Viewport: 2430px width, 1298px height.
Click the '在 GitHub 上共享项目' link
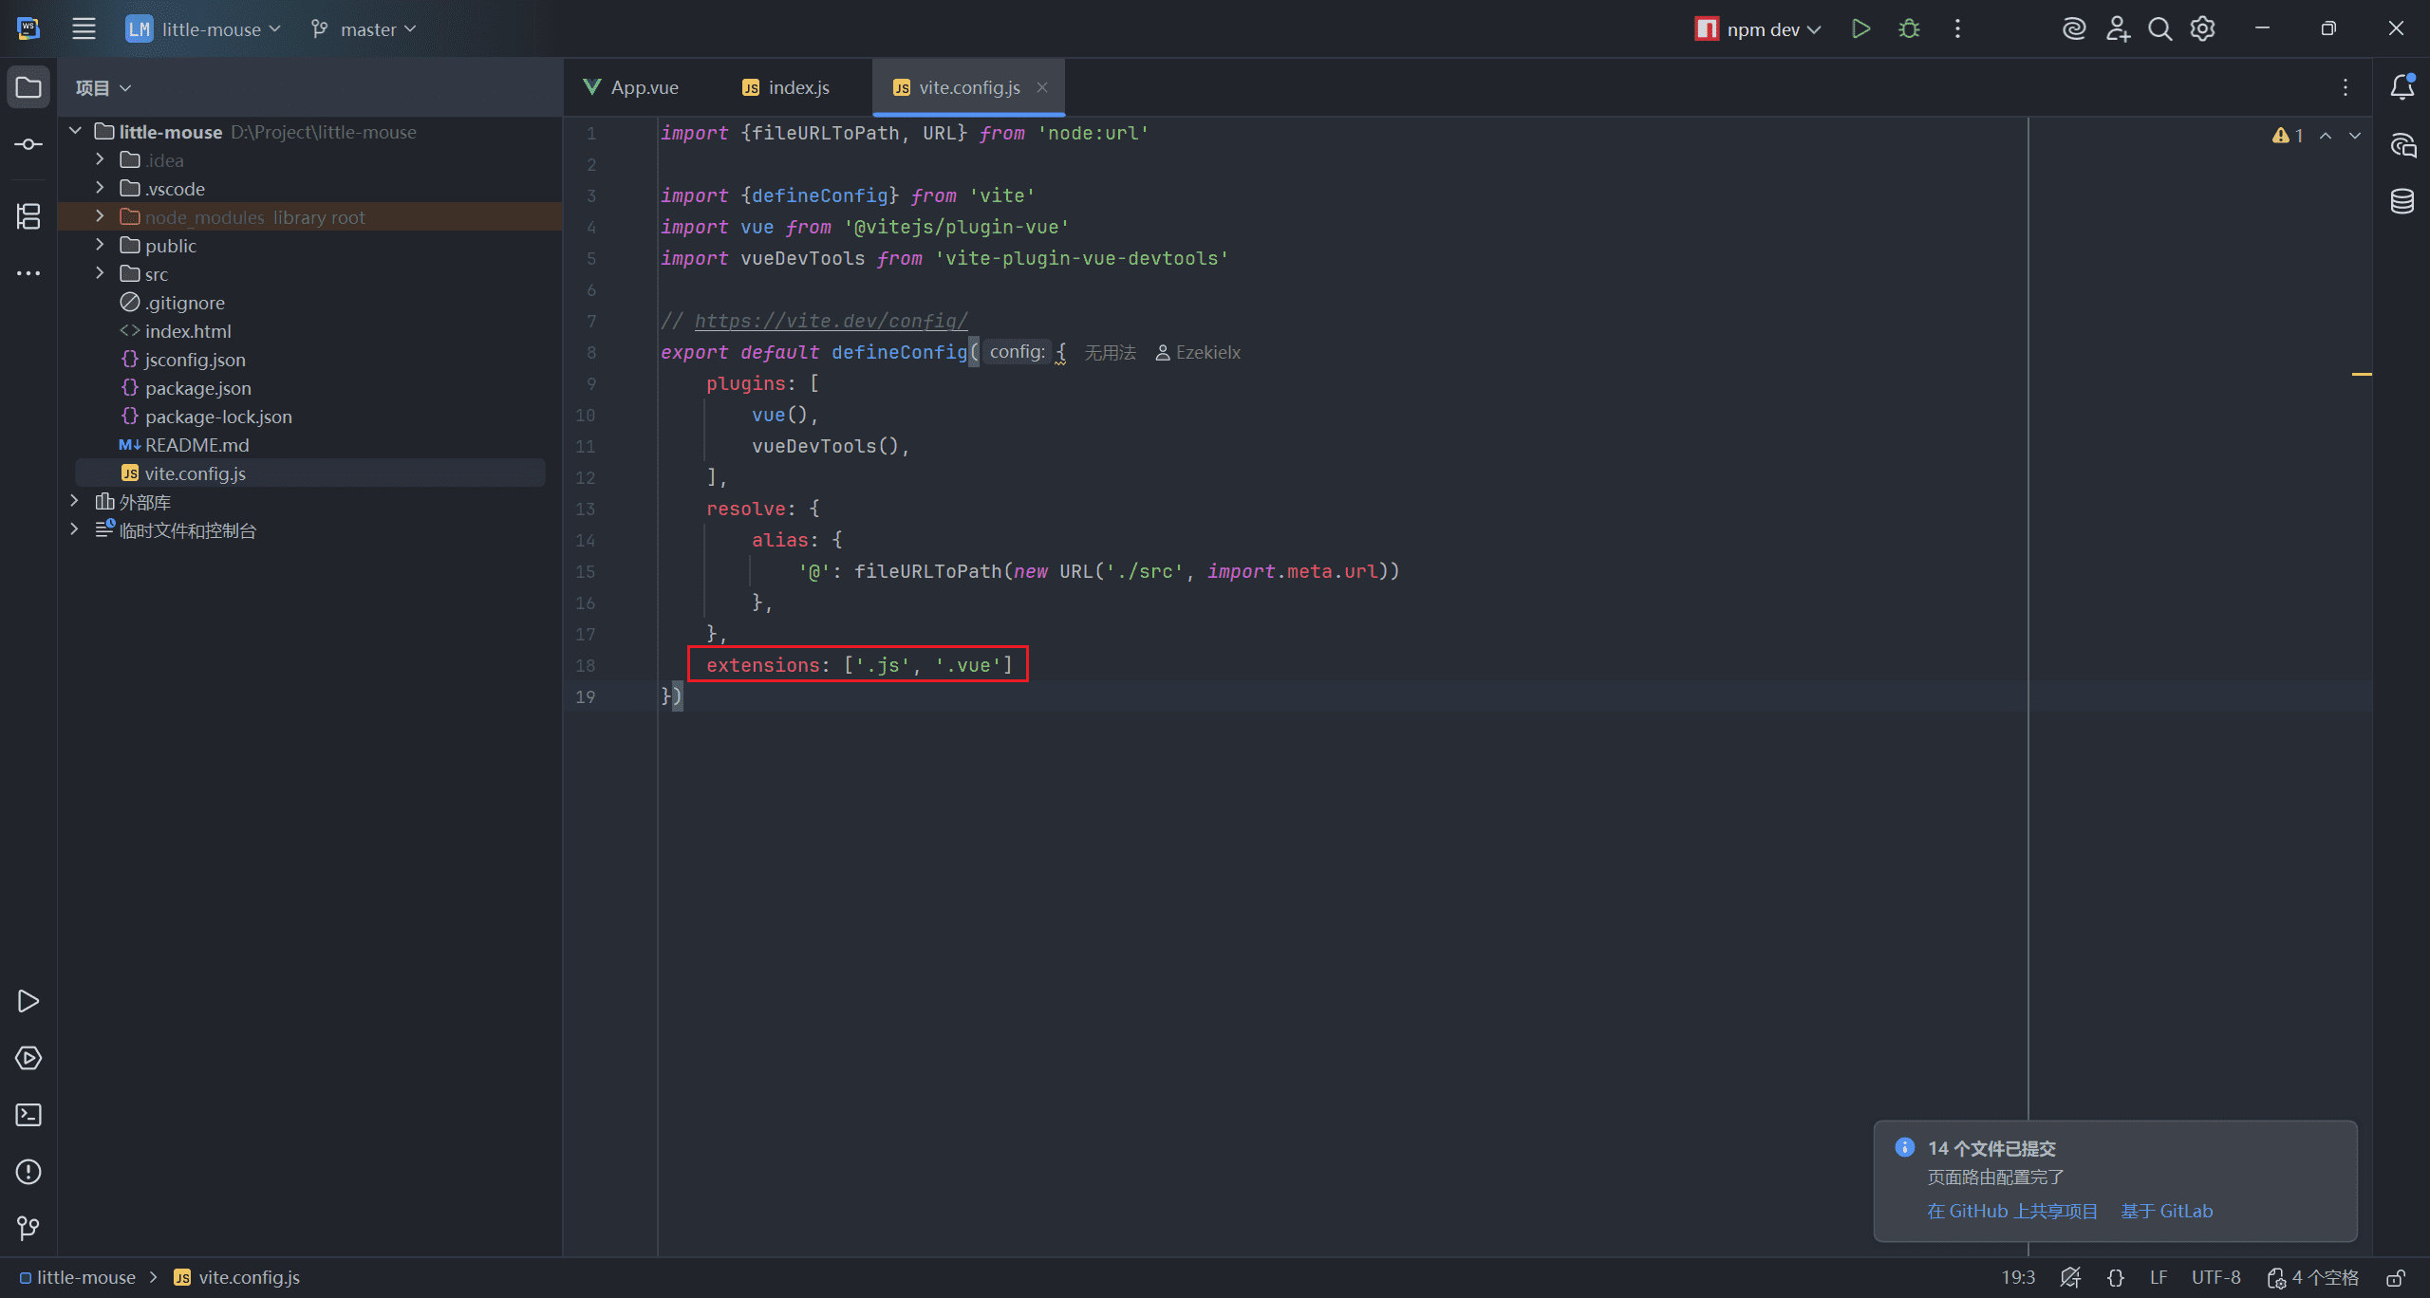(x=2012, y=1211)
